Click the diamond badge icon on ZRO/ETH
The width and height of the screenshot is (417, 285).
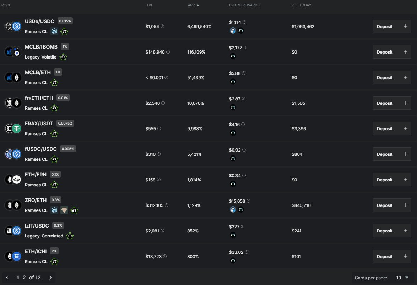pos(64,210)
